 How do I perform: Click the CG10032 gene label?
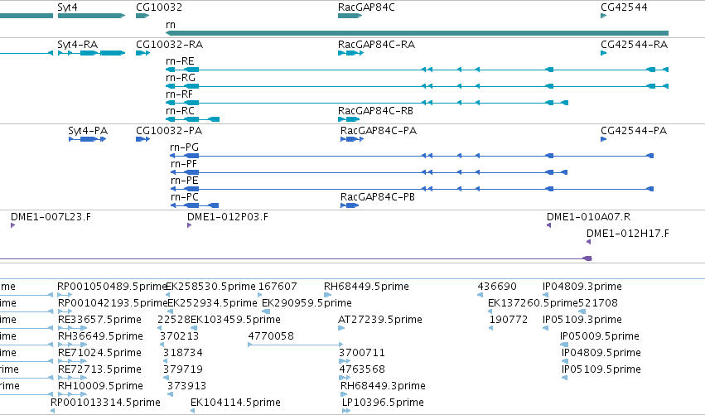pyautogui.click(x=159, y=7)
